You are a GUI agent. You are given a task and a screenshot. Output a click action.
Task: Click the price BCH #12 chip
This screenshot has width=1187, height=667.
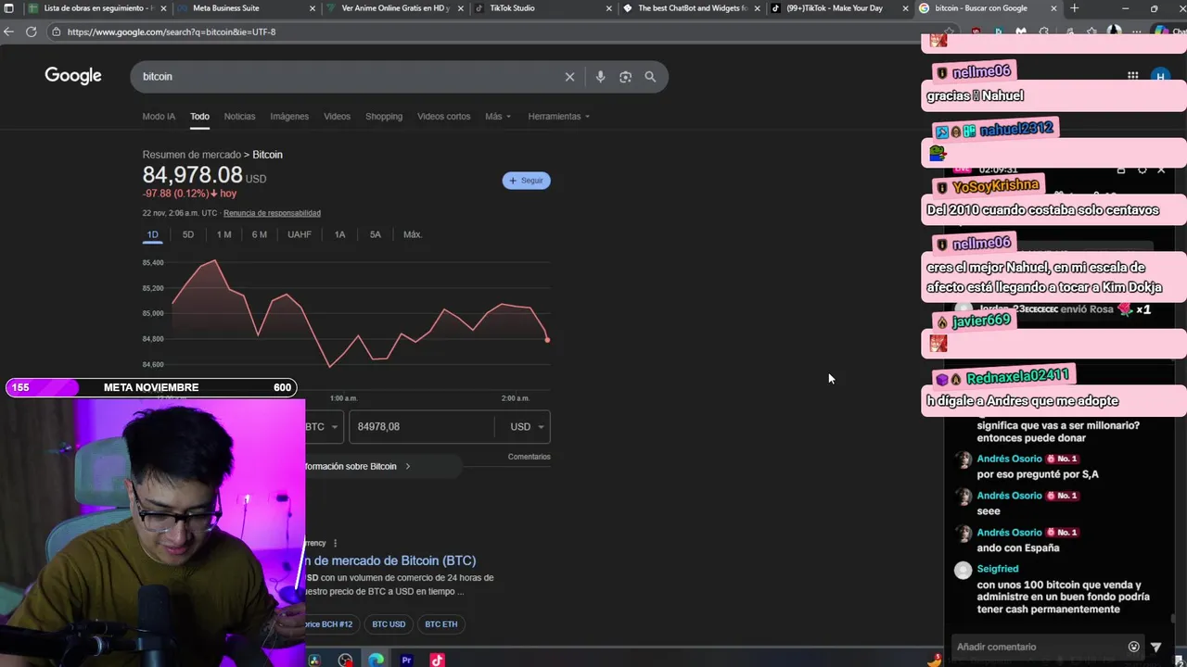click(331, 624)
